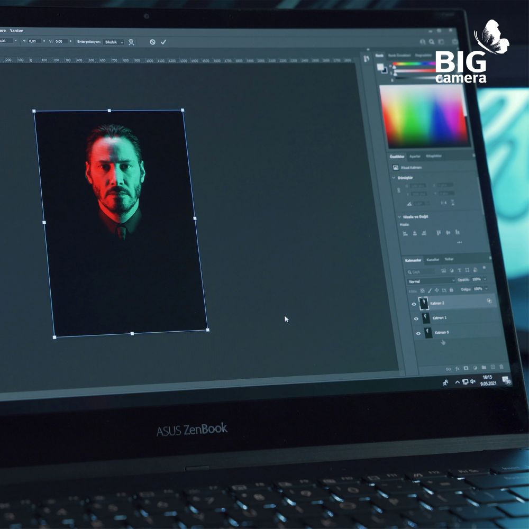Toggle lock transparent pixels icon
The height and width of the screenshot is (529, 529).
tap(422, 290)
